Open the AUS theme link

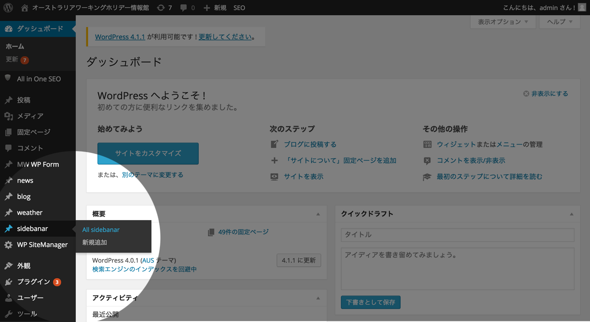[148, 260]
